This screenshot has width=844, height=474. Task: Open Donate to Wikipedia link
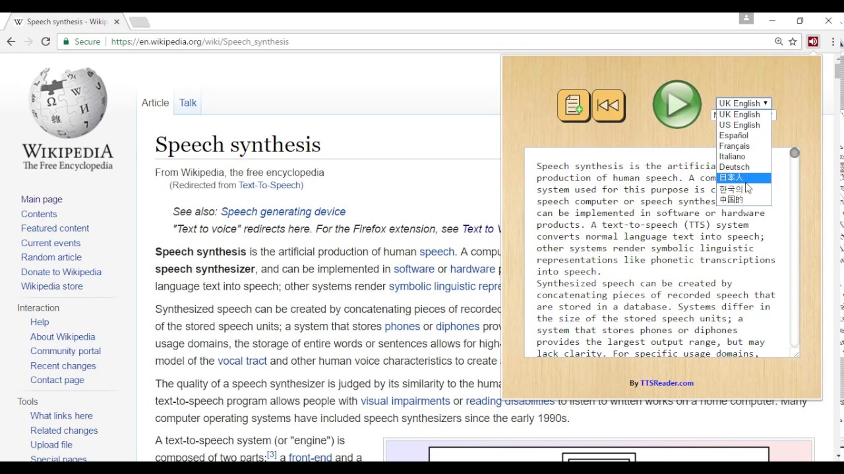click(x=61, y=272)
